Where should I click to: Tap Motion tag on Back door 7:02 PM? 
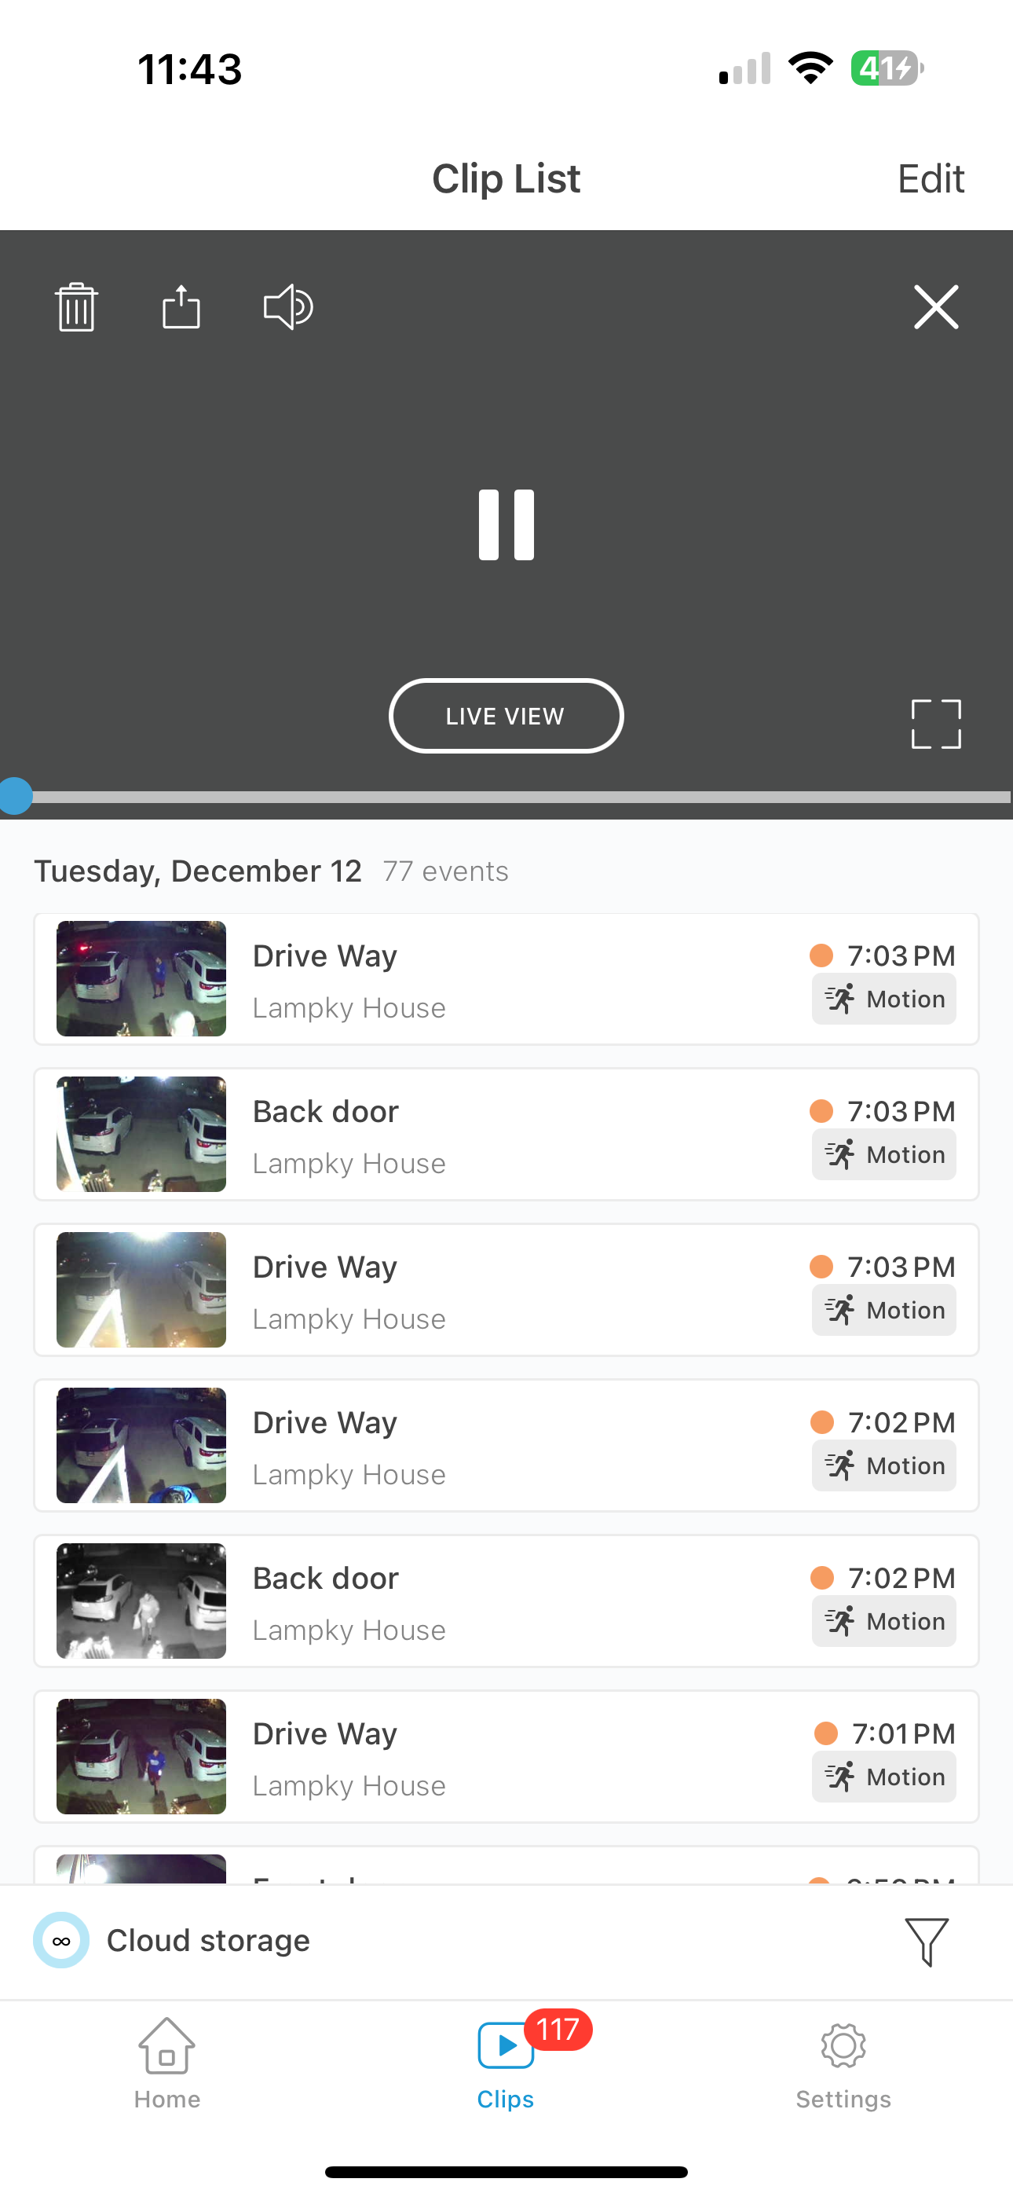883,1621
